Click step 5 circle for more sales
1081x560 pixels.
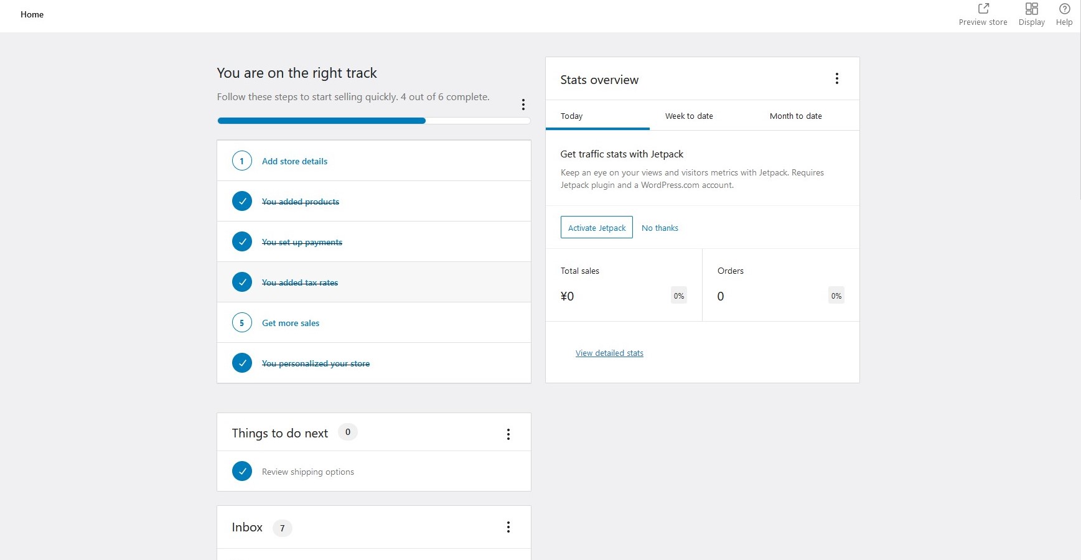(242, 323)
